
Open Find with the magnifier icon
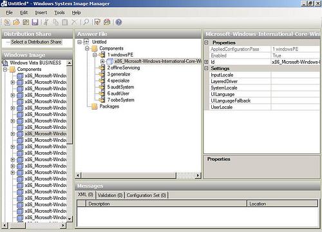pyautogui.click(x=86, y=22)
